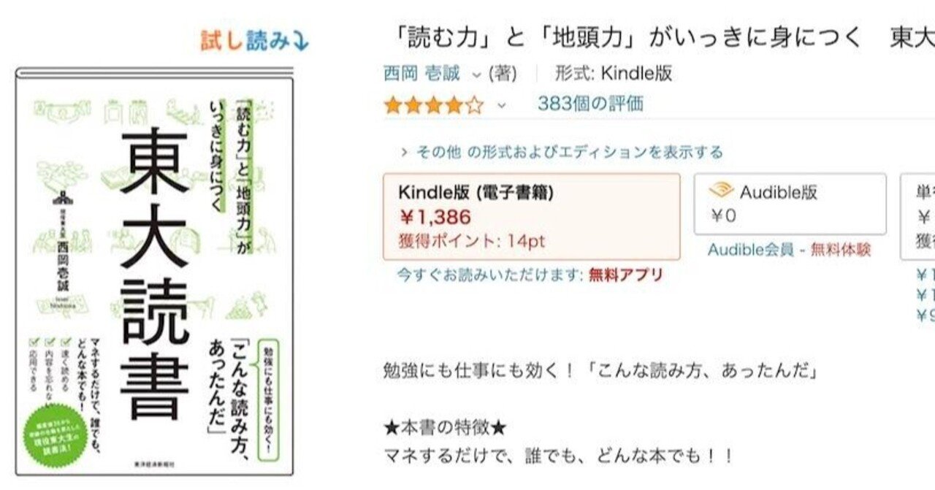Click the Audible logo icon
This screenshot has width=935, height=490.
tap(721, 191)
